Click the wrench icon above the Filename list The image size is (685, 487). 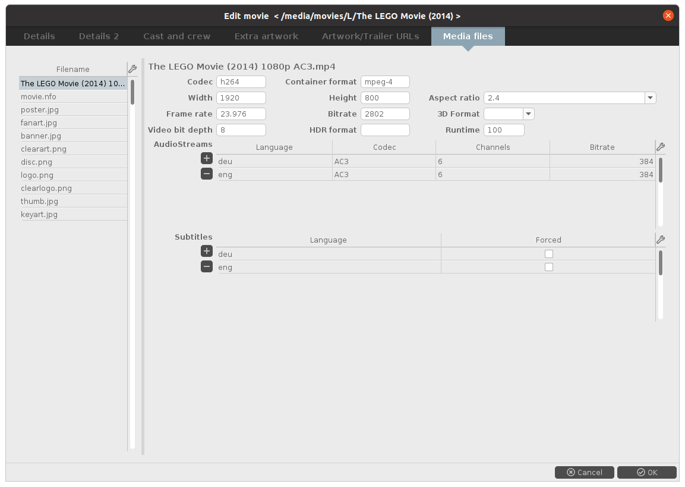coord(132,69)
